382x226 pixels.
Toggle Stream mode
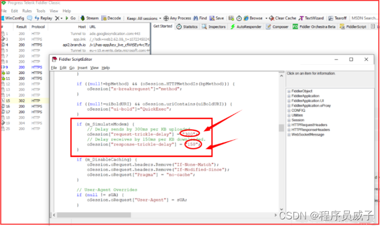[x=89, y=18]
